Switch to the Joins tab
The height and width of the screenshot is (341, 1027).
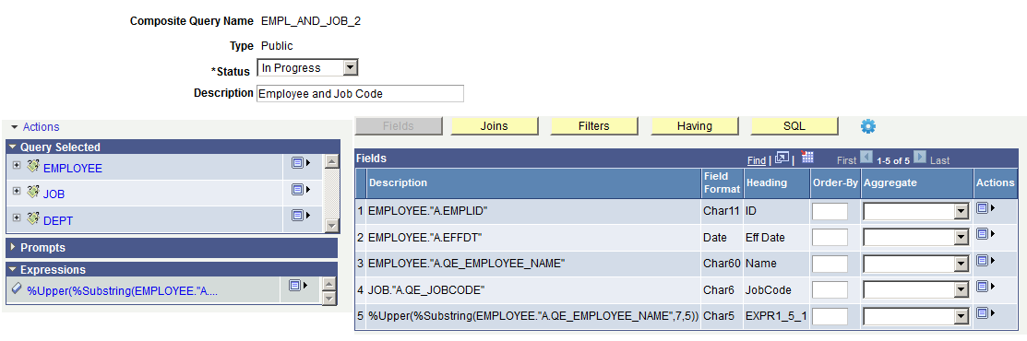(495, 126)
